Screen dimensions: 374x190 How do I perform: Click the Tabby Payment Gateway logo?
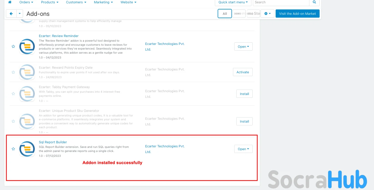pyautogui.click(x=27, y=94)
